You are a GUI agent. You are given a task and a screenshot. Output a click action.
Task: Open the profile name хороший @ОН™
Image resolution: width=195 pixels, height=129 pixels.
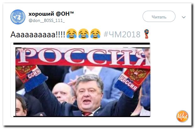click(51, 14)
